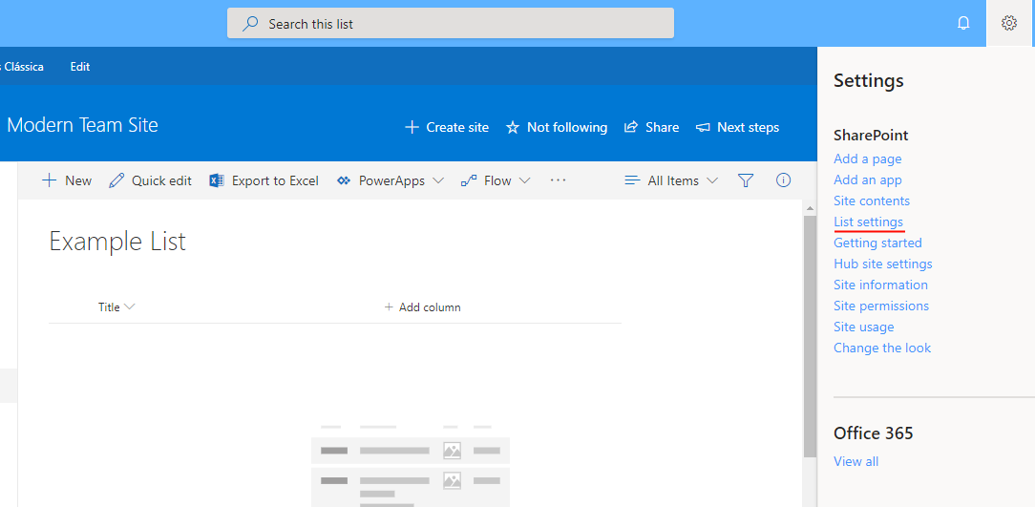This screenshot has width=1035, height=507.
Task: Click View all under Office 365
Action: [x=855, y=461]
